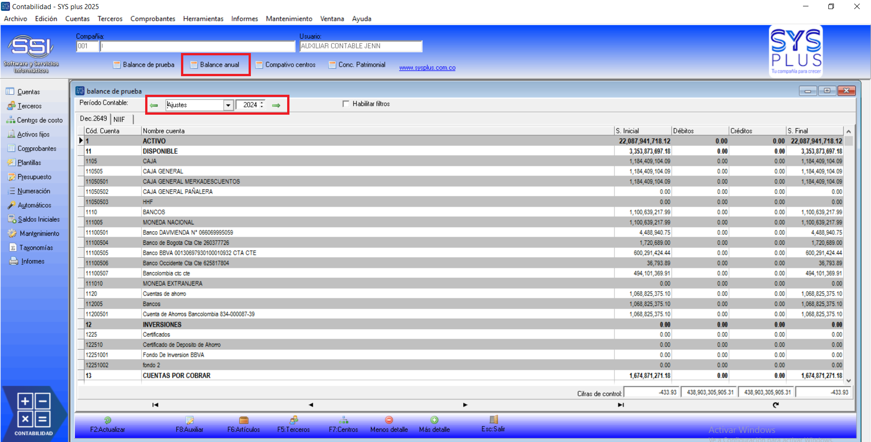The height and width of the screenshot is (442, 871).
Task: Go to next accounting period arrow
Action: pos(276,105)
